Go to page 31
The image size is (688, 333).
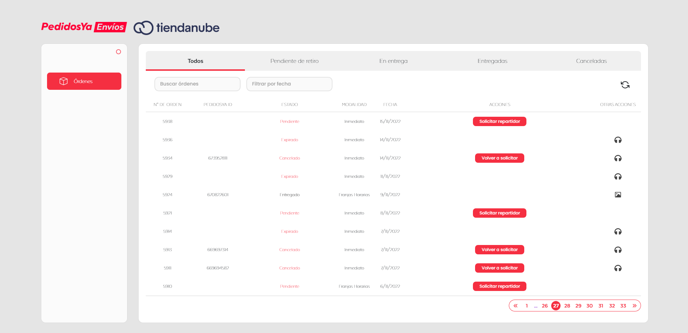pyautogui.click(x=601, y=306)
